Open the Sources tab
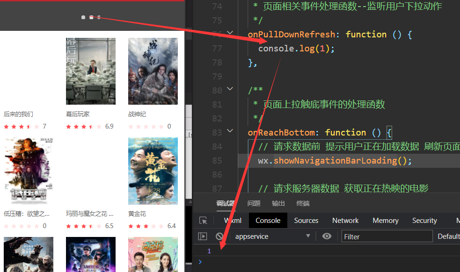The height and width of the screenshot is (272, 460). click(x=306, y=221)
